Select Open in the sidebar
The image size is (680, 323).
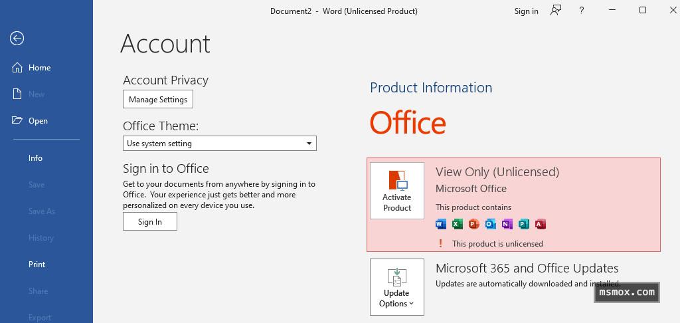pos(38,121)
